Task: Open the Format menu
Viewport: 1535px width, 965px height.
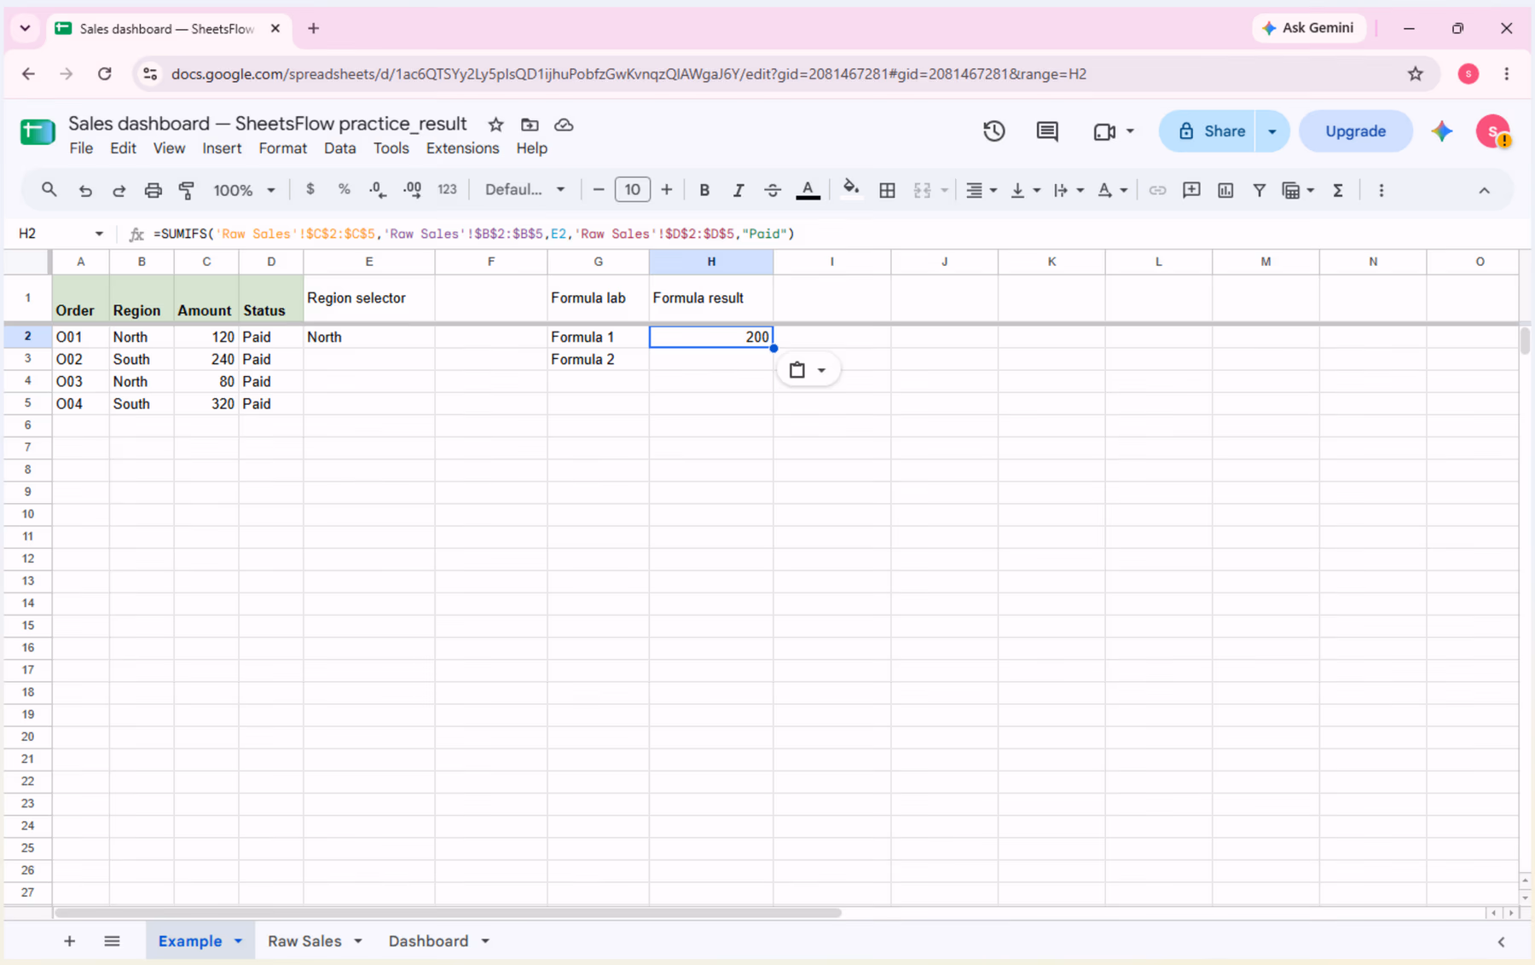Action: pos(282,148)
